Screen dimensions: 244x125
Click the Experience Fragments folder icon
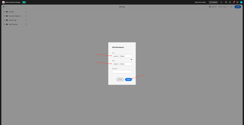[7, 16]
